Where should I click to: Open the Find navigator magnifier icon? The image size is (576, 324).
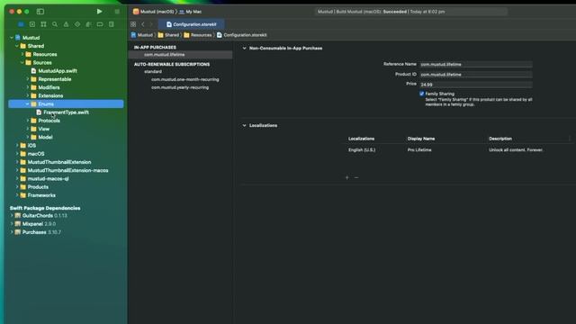55,24
